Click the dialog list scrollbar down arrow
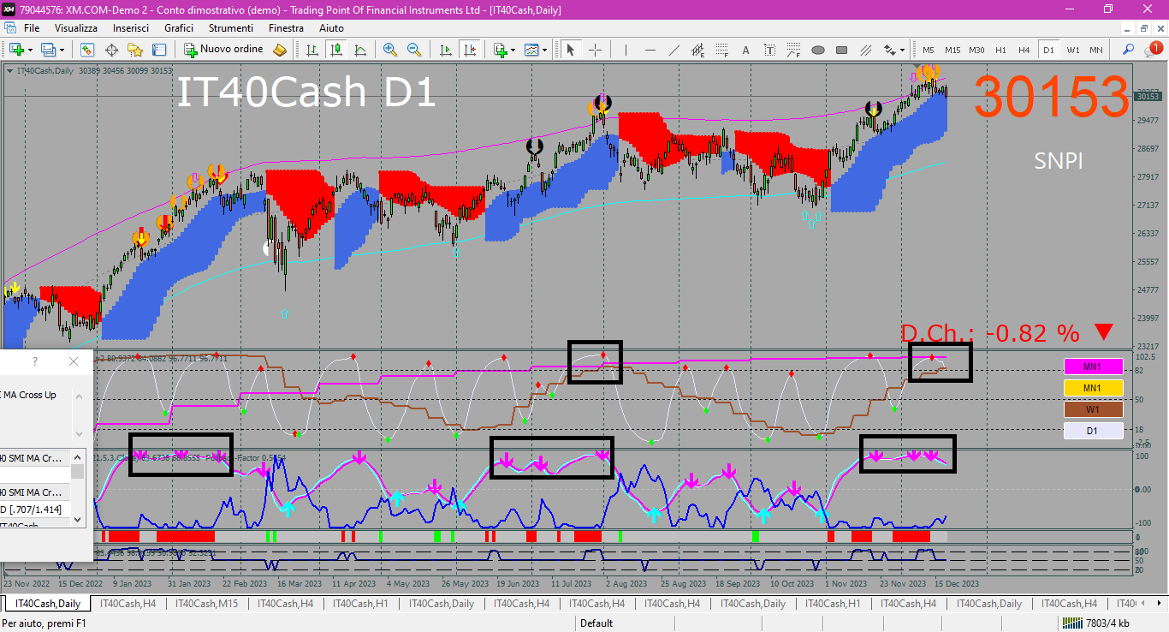Image resolution: width=1169 pixels, height=632 pixels. tap(78, 519)
